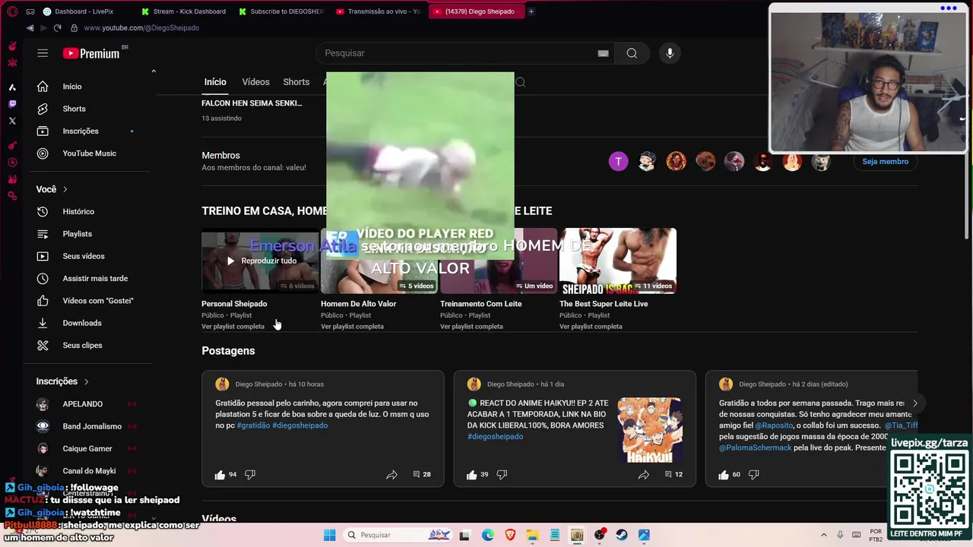This screenshot has width=973, height=547.
Task: Switch to the channel Shorts tab
Action: coord(296,82)
